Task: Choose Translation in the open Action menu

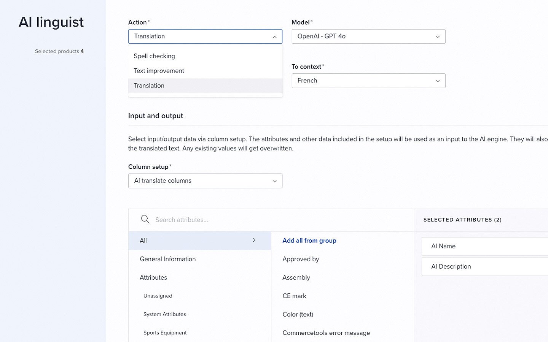Action: click(x=149, y=85)
